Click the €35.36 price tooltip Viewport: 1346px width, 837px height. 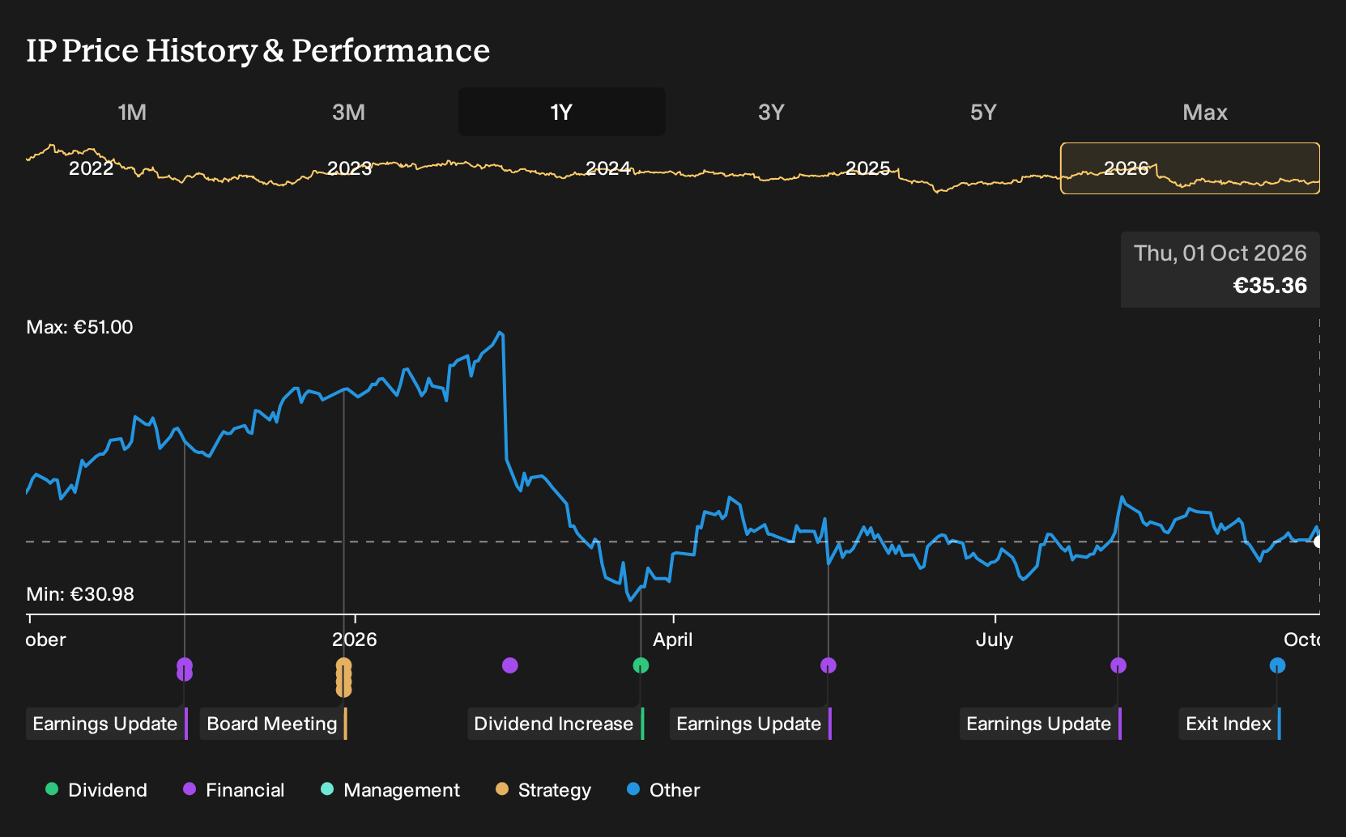coord(1220,270)
